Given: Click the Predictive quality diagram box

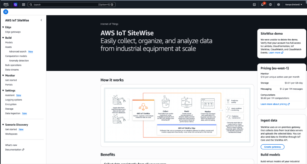Looking at the screenshot, I should click(235, 102).
